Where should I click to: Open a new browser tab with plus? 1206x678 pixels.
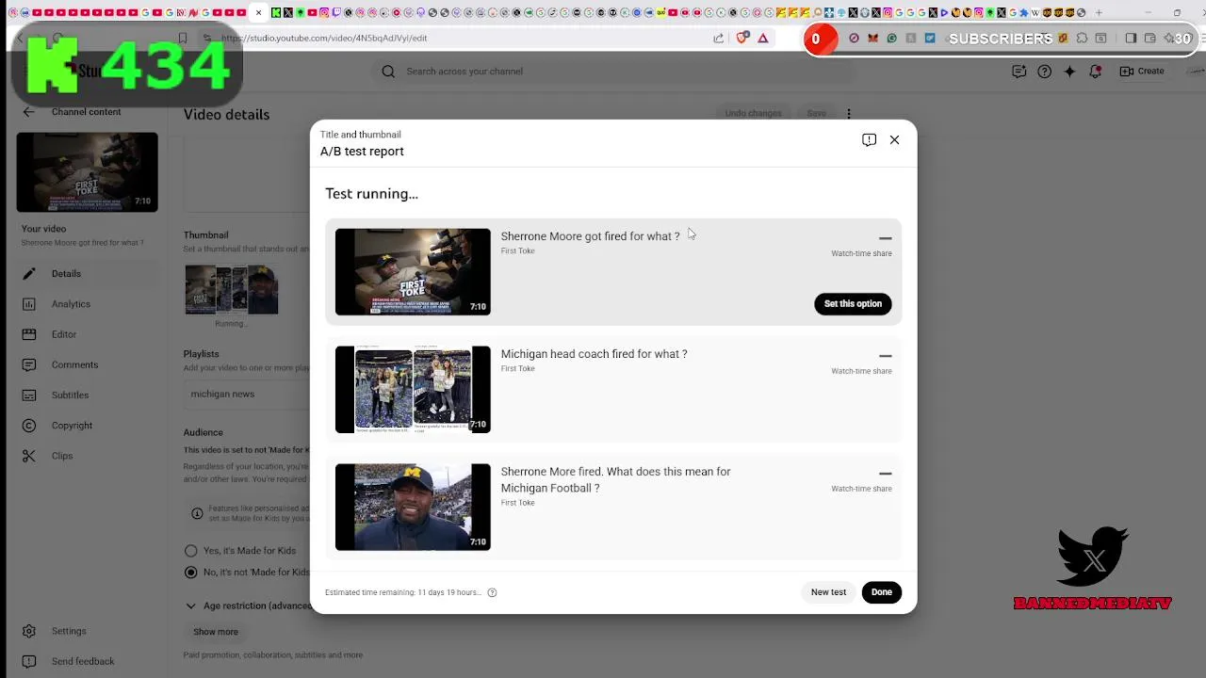point(1099,13)
